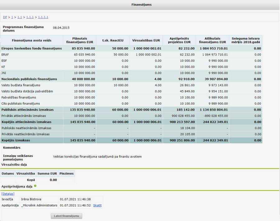The height and width of the screenshot is (221, 280).
Task: Expand the Detaļas link
Action: [x=8, y=194]
